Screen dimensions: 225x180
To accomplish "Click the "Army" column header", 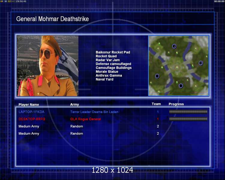I will click(x=74, y=104).
